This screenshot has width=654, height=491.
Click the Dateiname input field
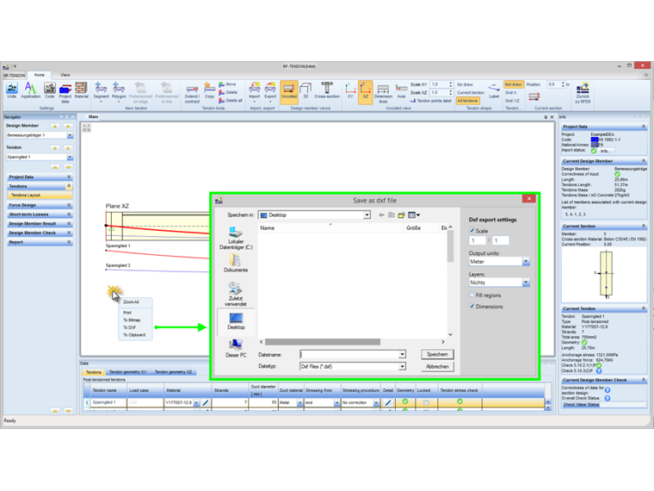point(349,354)
